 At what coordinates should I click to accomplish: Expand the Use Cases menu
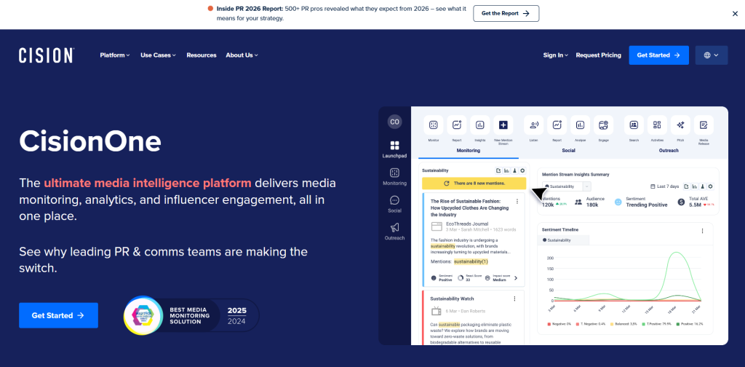pyautogui.click(x=158, y=55)
